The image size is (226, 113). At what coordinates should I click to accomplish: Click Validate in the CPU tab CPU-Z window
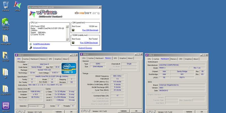tap(58, 112)
